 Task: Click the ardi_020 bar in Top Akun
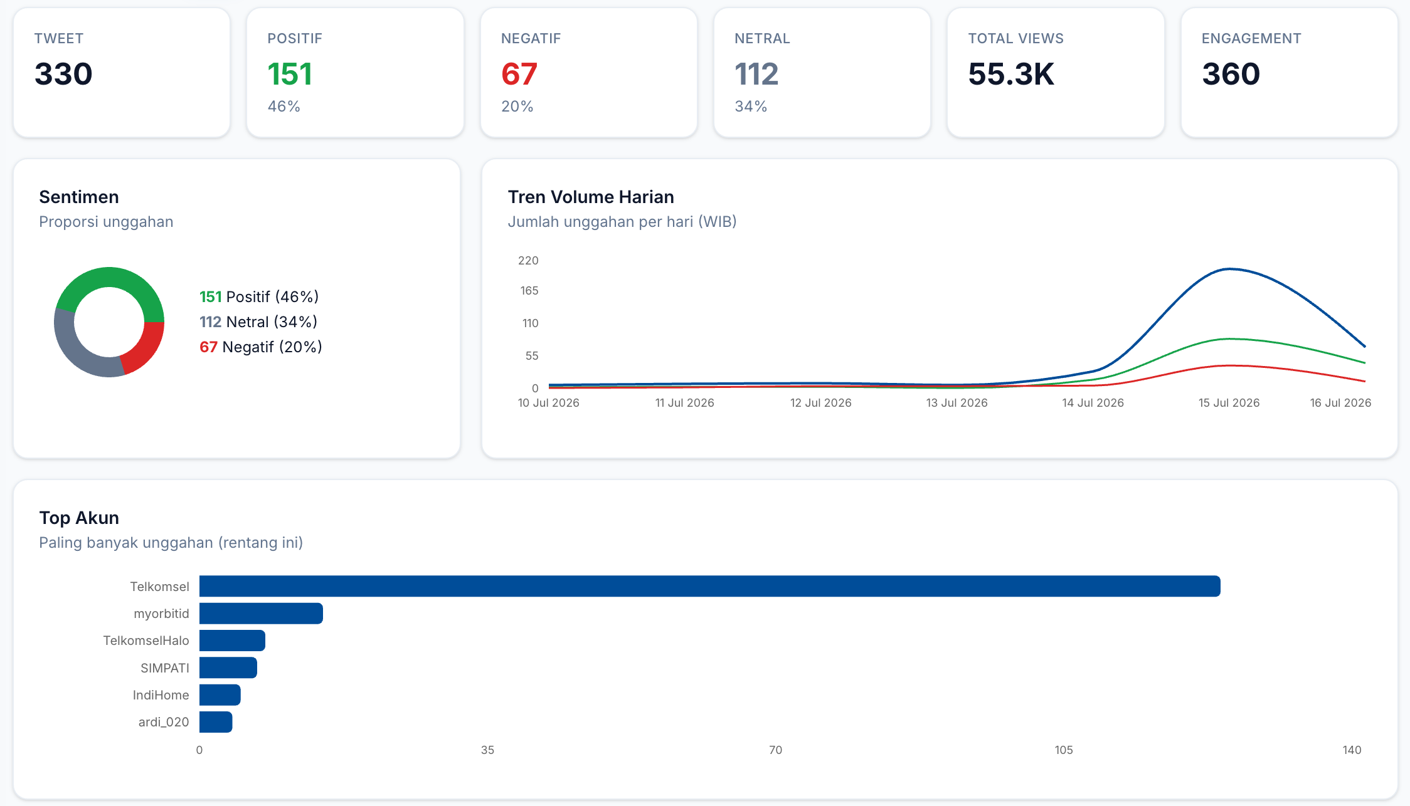point(216,722)
